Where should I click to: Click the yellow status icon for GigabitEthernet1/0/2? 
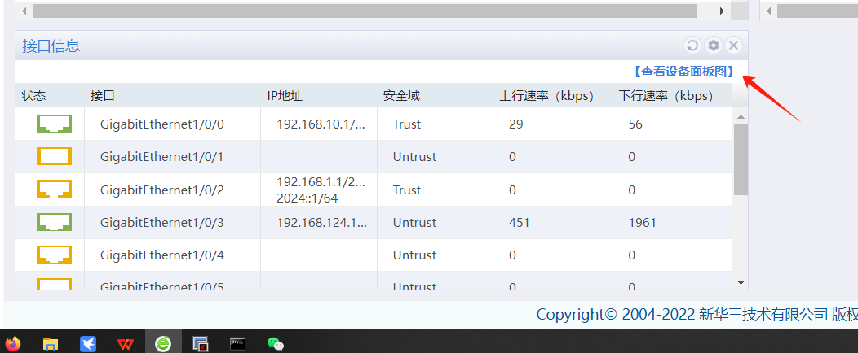pos(54,190)
